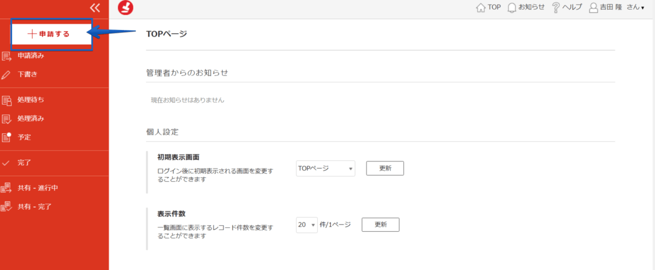
Task: Click the red stamp logo icon
Action: tap(126, 8)
